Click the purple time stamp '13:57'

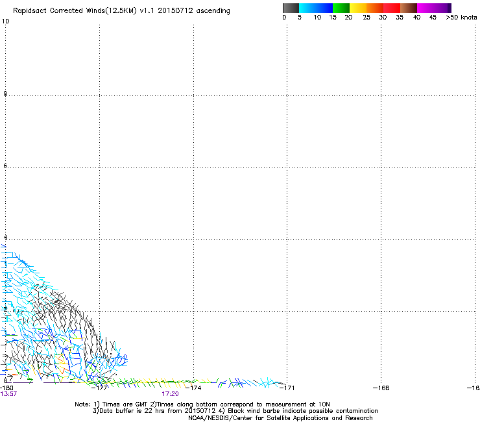8,394
